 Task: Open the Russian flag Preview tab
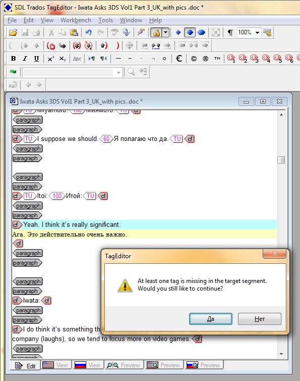pyautogui.click(x=204, y=365)
